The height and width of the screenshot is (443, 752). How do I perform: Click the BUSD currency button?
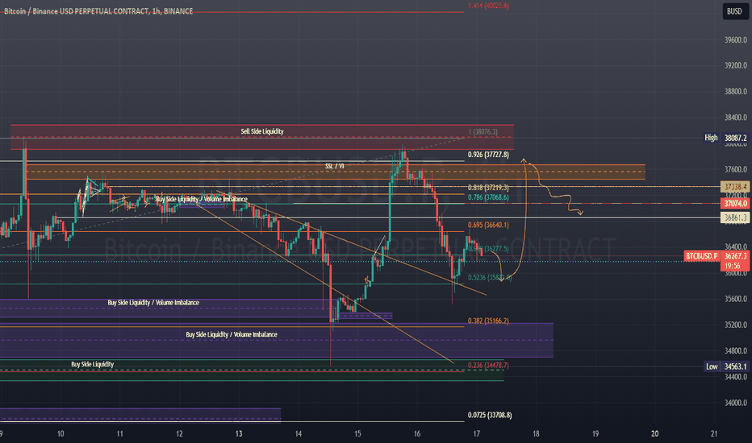[x=734, y=11]
